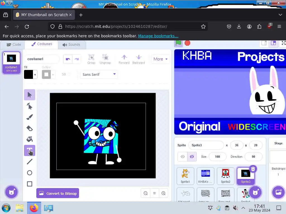
Task: Click the sprite y position field
Action: pyautogui.click(x=256, y=145)
